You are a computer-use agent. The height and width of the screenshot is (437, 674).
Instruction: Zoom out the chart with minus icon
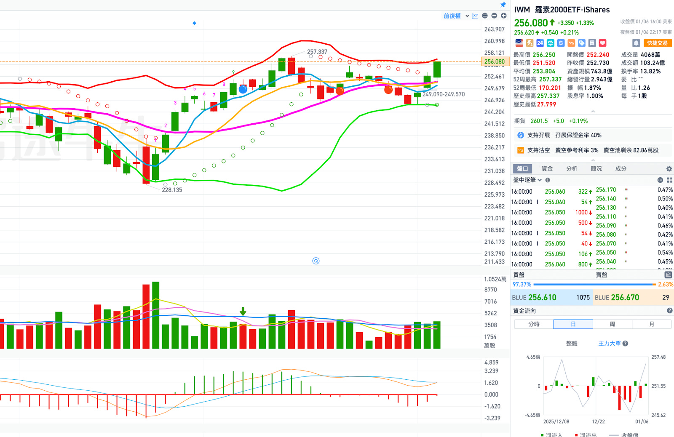pyautogui.click(x=494, y=16)
